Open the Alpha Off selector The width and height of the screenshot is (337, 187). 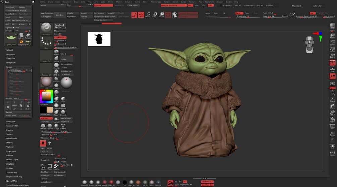(46, 56)
